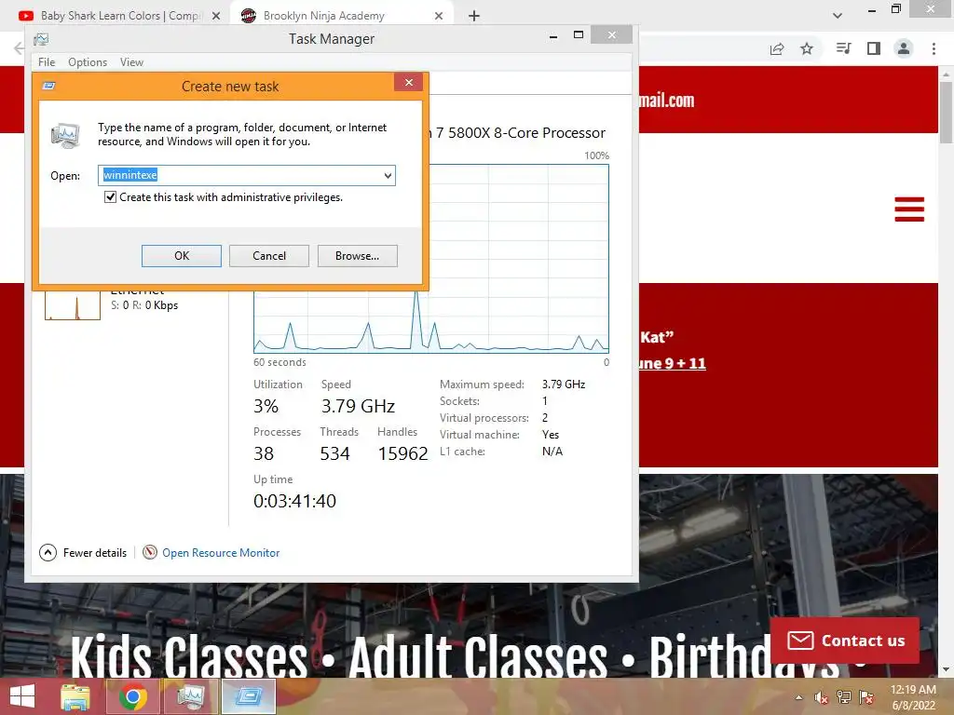Close the Brooklyn Ninja Academy tab
Image resolution: width=954 pixels, height=715 pixels.
[x=439, y=17]
